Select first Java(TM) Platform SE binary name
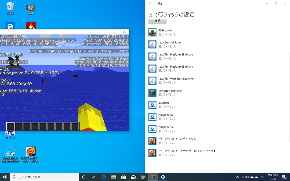The image size is (290, 181). 176,55
